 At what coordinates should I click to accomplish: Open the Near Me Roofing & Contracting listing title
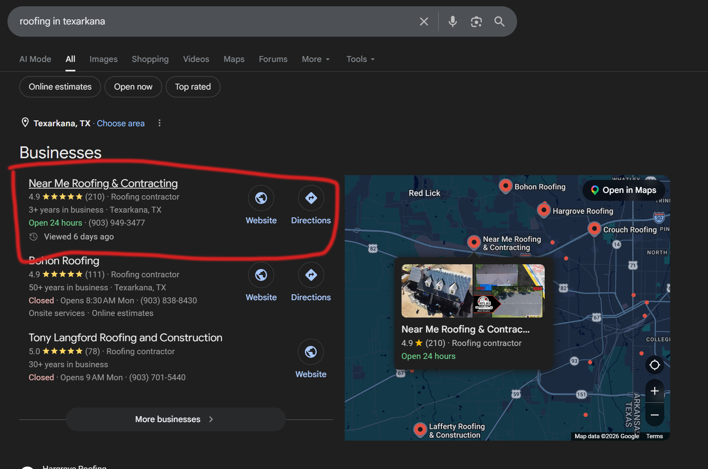(103, 183)
